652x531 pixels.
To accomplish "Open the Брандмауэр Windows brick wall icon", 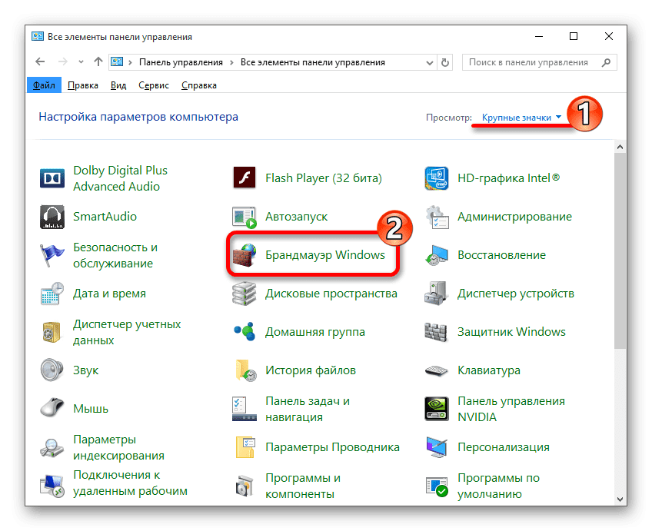I will pyautogui.click(x=244, y=255).
